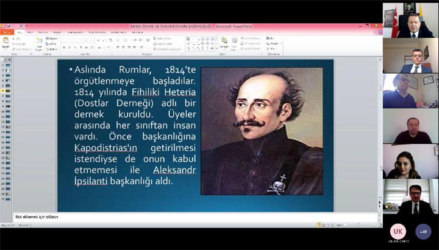Screen dimensions: 439x250
Task: Open the Metni Hizala dropdown
Action: 163,44
